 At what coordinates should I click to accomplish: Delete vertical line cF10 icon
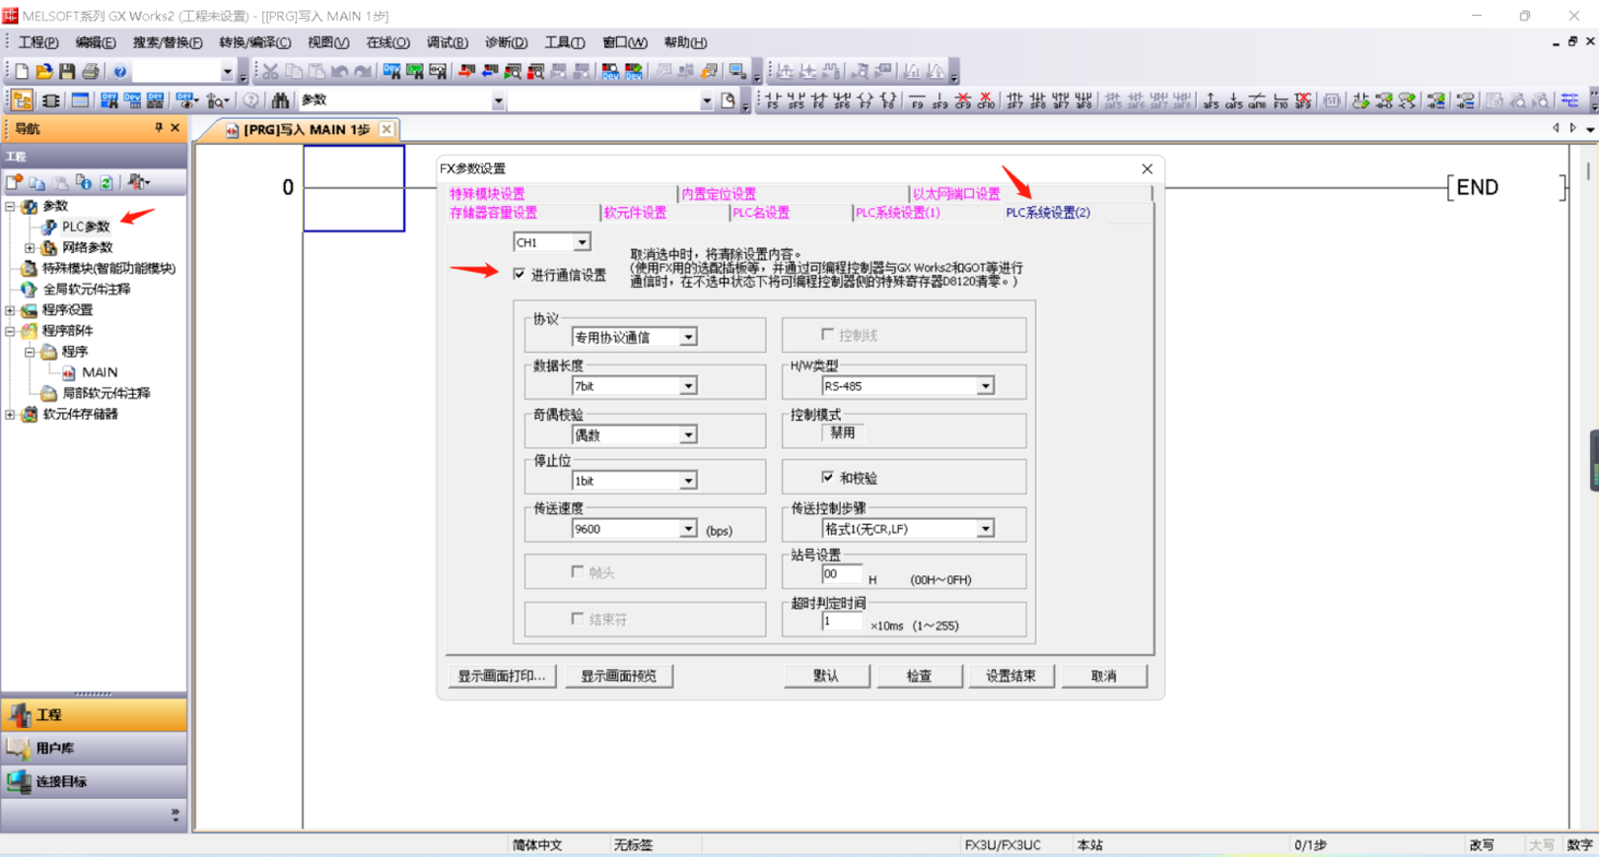pos(986,100)
